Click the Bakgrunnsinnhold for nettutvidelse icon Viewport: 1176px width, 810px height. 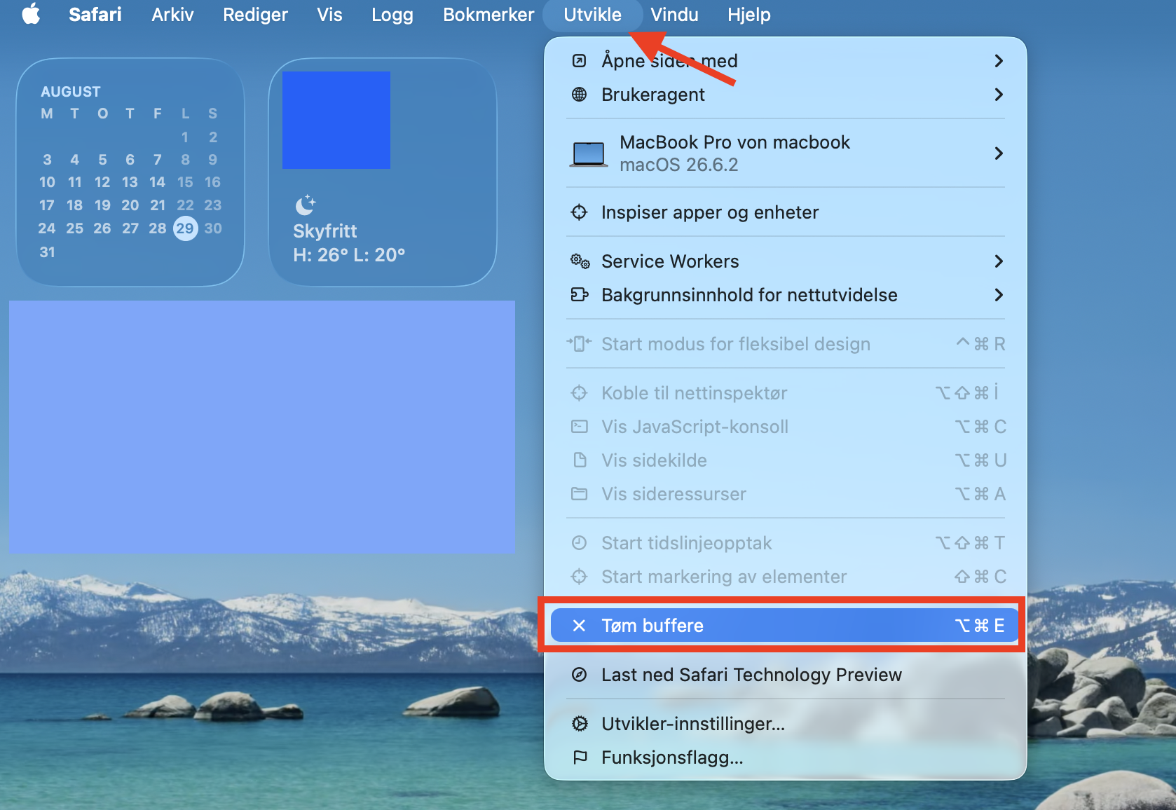point(580,295)
